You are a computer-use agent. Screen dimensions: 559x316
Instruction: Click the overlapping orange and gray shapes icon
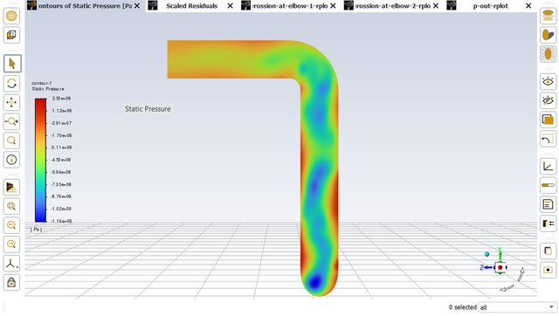(548, 35)
